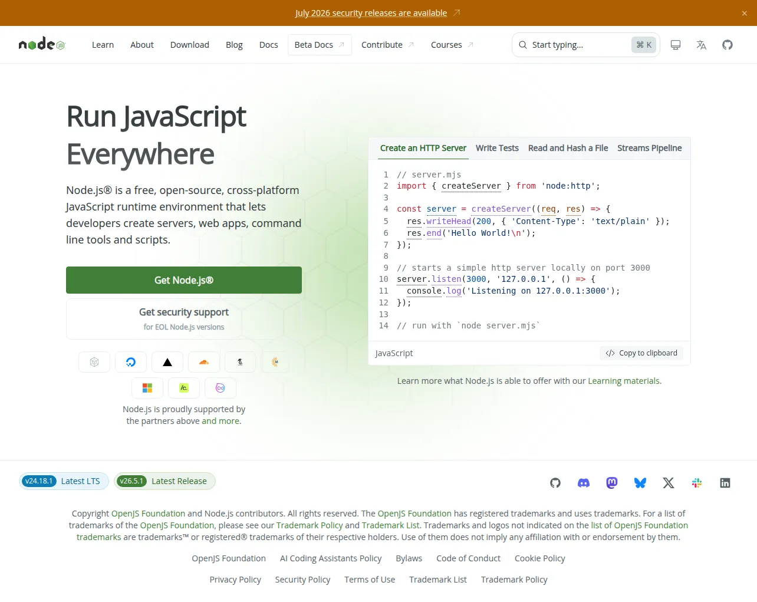Screen dimensions: 757x602
Task: Click the 'list of OpenJS Foundation' link
Action: tap(640, 525)
